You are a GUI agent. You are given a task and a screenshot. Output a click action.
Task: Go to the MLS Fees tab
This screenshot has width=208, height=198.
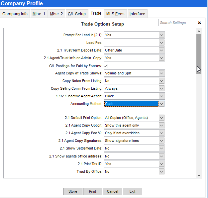(115, 14)
